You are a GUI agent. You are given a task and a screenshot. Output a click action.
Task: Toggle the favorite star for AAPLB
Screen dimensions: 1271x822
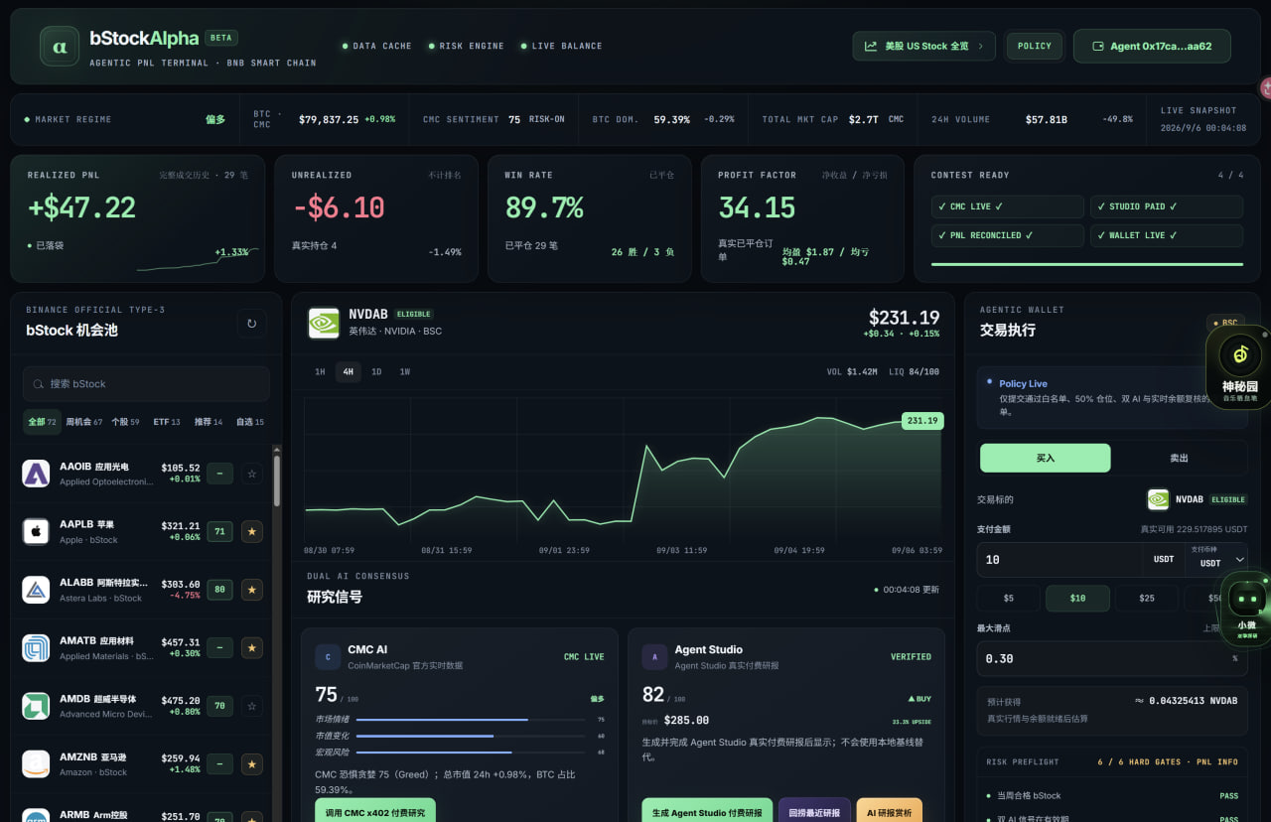[x=252, y=531]
